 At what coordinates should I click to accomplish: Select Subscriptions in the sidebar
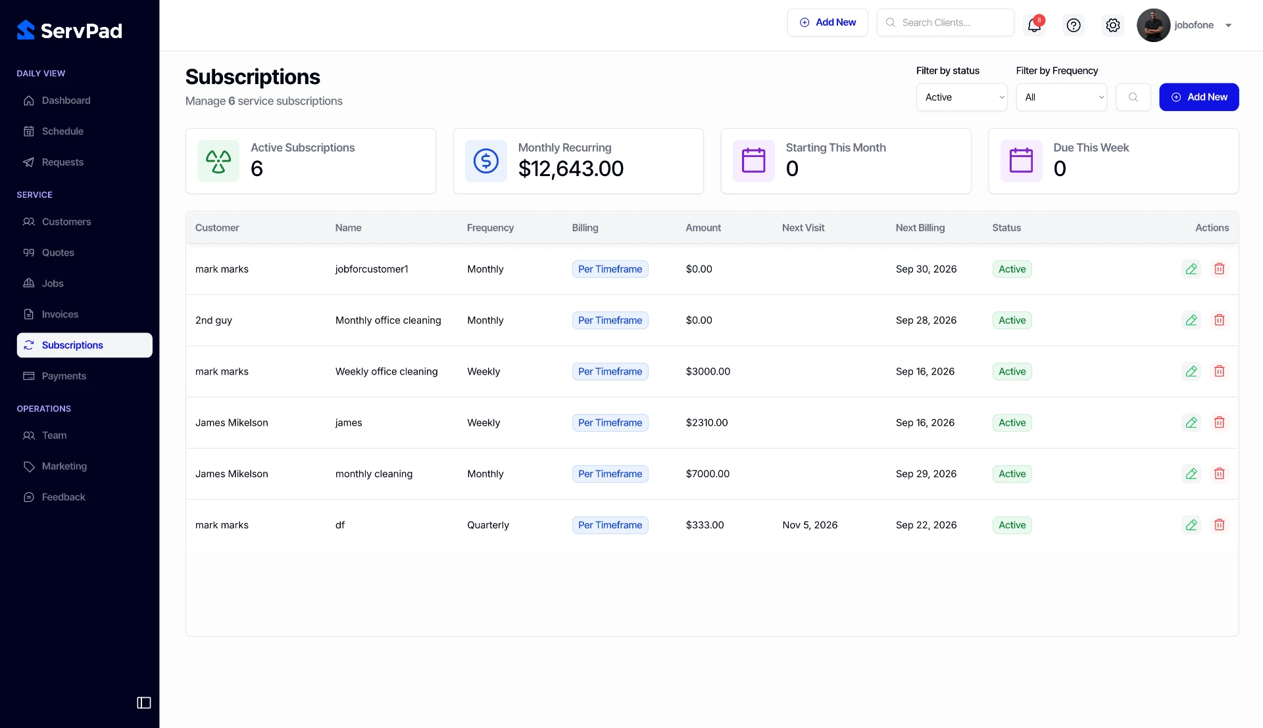(84, 346)
